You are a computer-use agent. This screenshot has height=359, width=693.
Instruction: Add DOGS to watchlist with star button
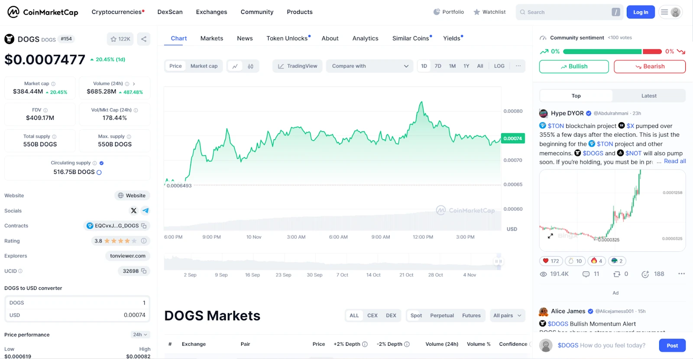pos(120,39)
